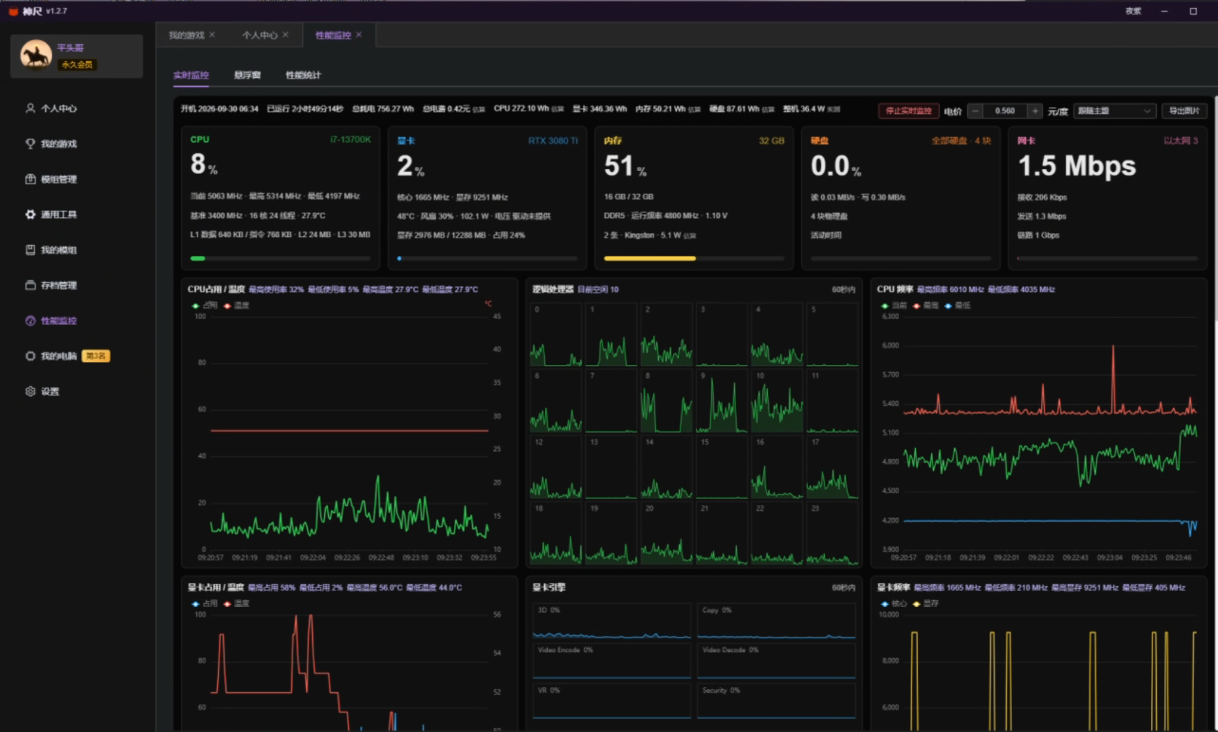Toggle 温度 legend in CPU占用/温度 chart
This screenshot has height=732, width=1218.
tap(236, 305)
